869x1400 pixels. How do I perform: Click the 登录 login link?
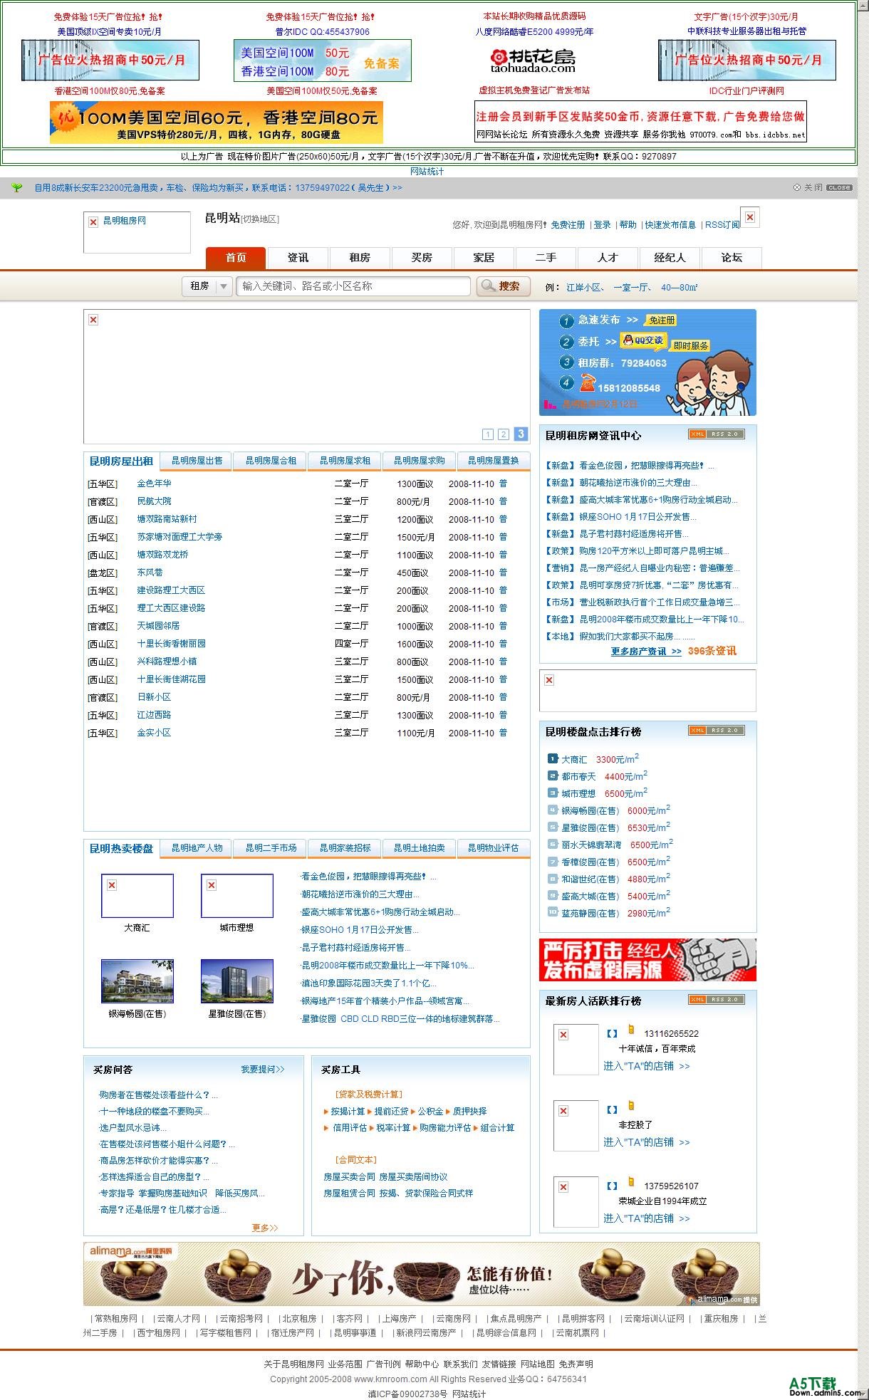click(x=603, y=225)
